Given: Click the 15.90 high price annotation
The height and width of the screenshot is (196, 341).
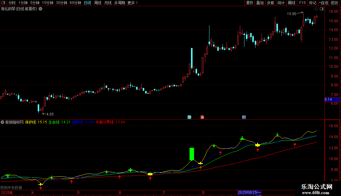Looking at the screenshot, I should tap(292, 14).
